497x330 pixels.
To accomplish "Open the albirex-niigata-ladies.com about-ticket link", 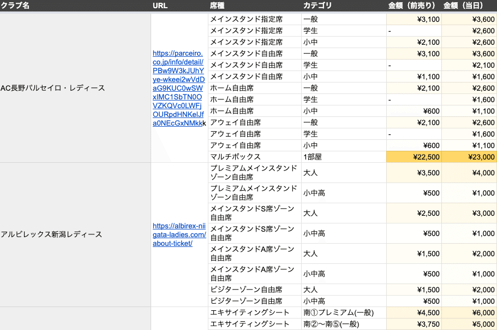I will pos(179,234).
